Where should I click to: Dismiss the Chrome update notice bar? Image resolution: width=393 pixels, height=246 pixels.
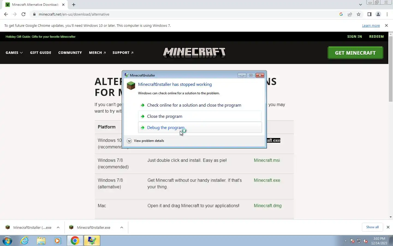(x=386, y=25)
